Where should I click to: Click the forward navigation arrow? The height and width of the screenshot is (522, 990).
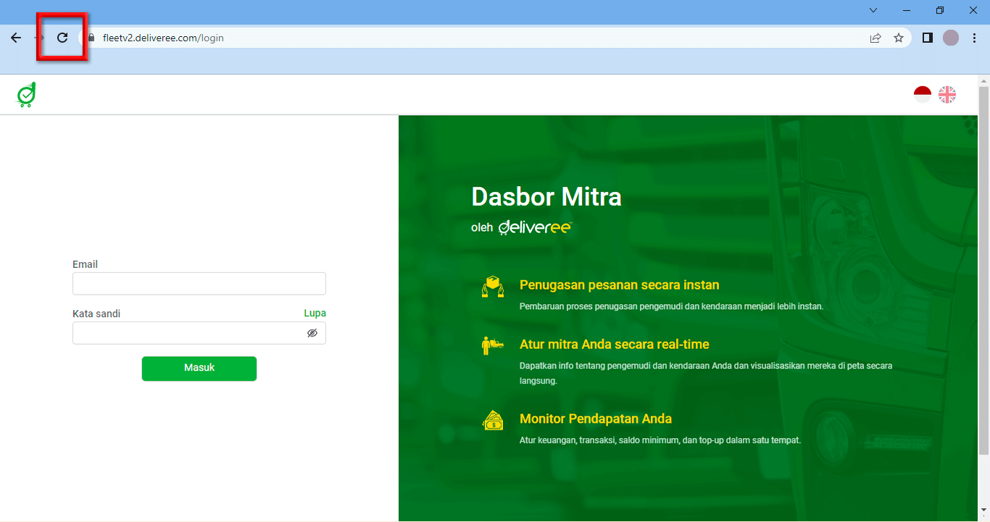[x=39, y=38]
